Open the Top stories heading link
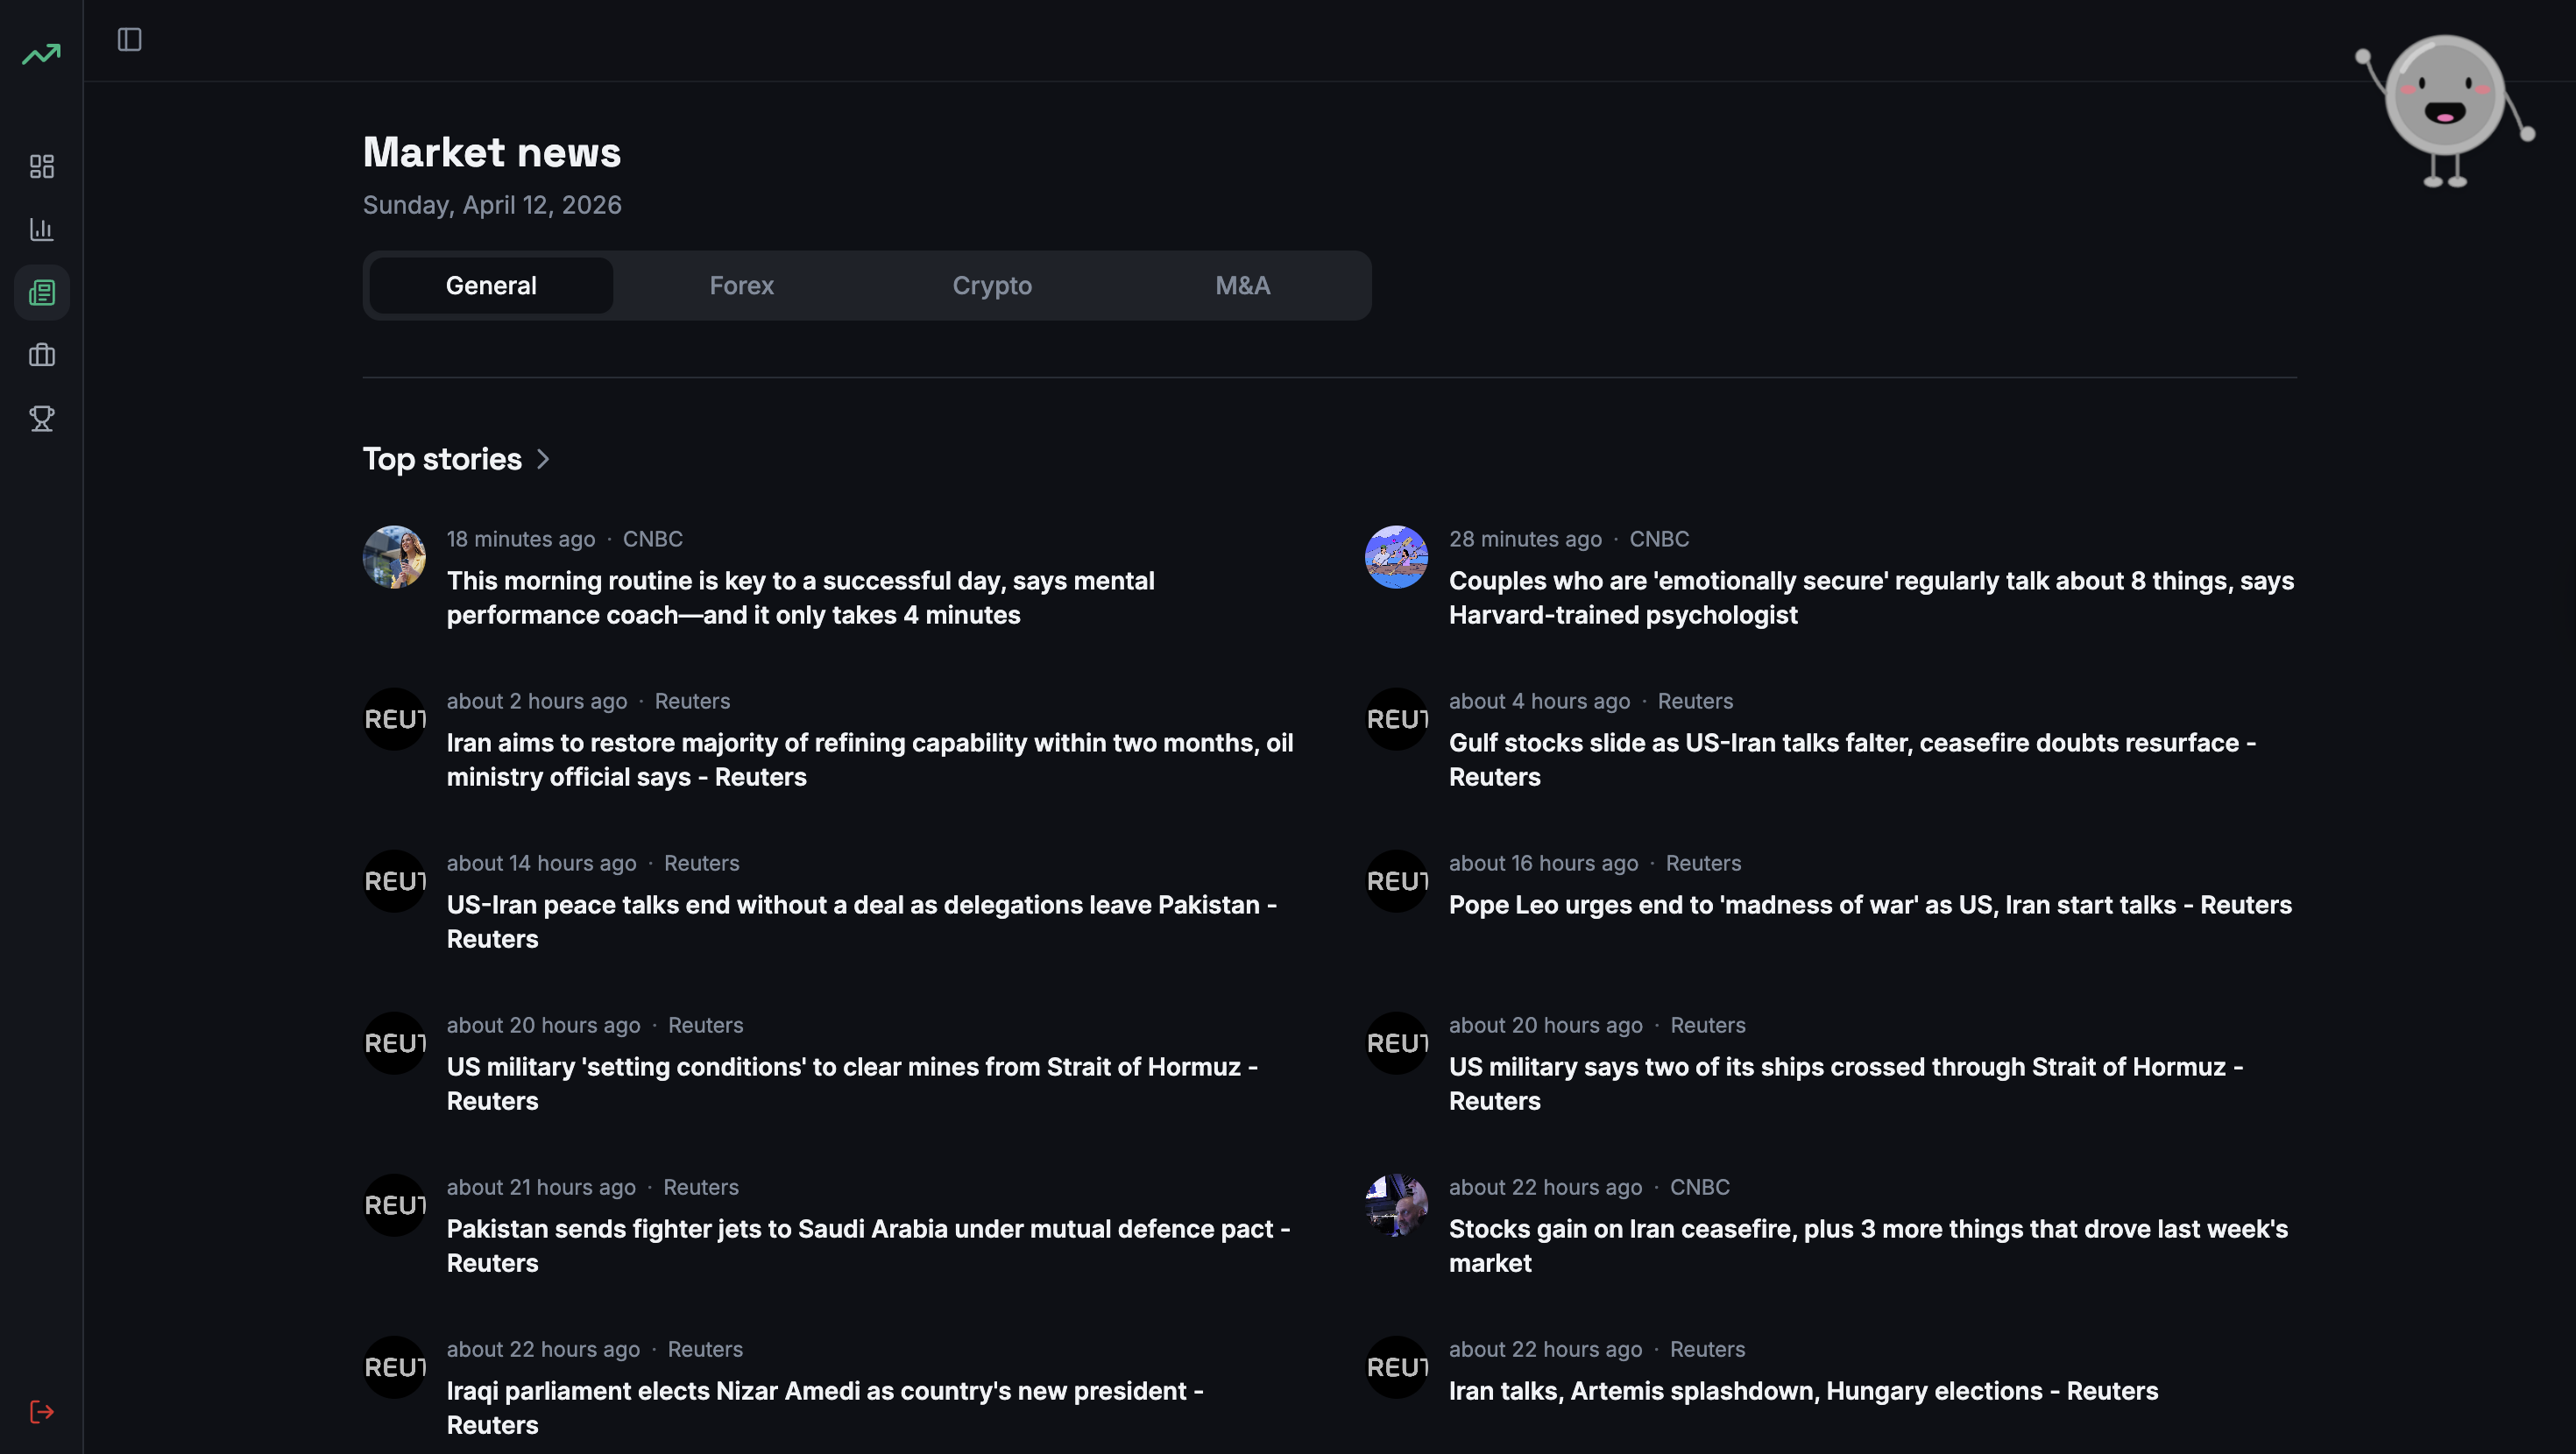 point(441,459)
